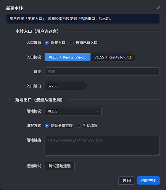Click inside the 落地链接 text area
This screenshot has height=190, width=166.
[102, 146]
